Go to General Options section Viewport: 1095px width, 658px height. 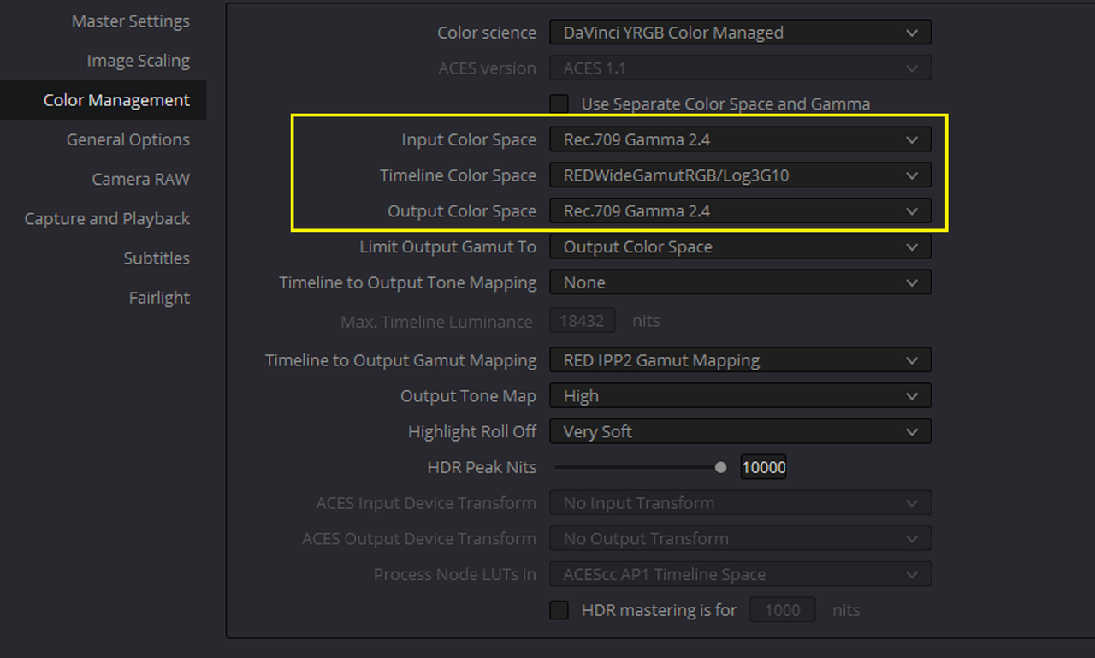128,139
